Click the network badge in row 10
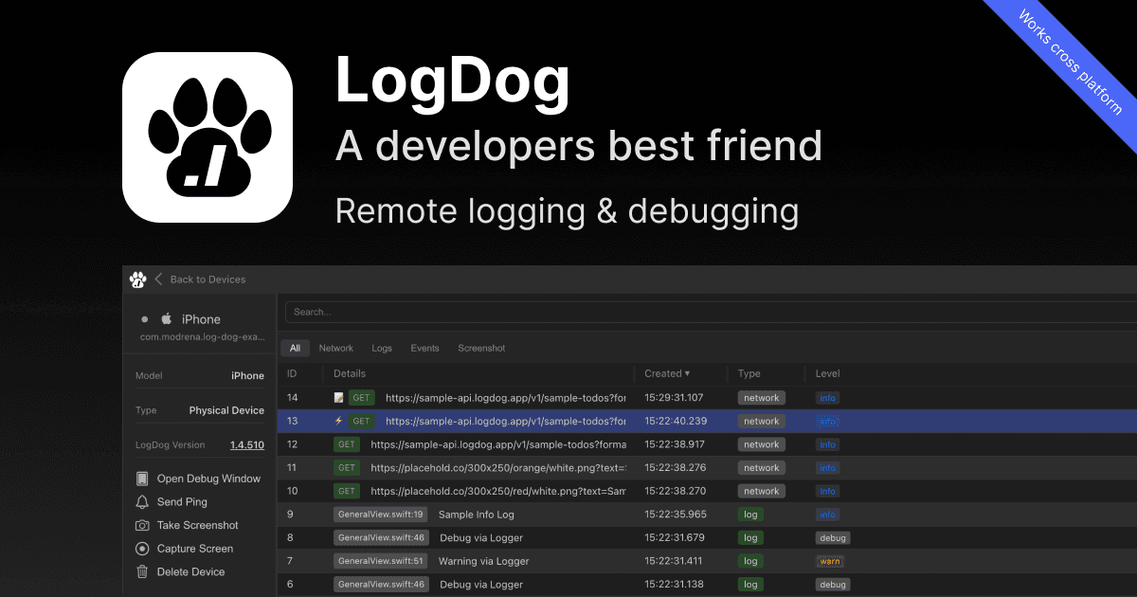 point(762,491)
